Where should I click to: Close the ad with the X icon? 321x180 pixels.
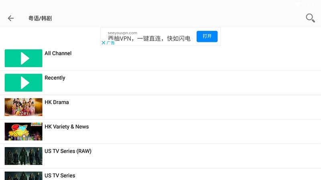point(104,43)
